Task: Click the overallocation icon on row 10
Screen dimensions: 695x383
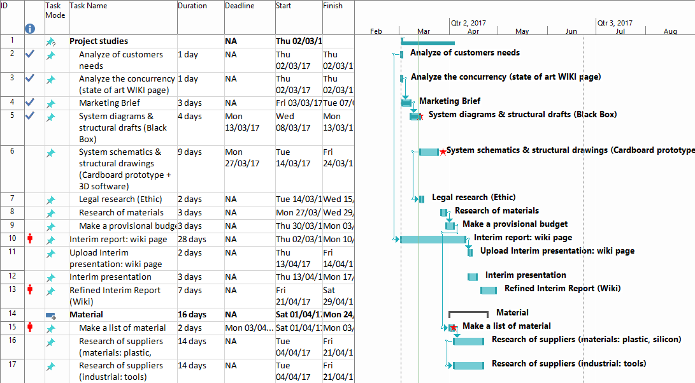Action: 30,239
